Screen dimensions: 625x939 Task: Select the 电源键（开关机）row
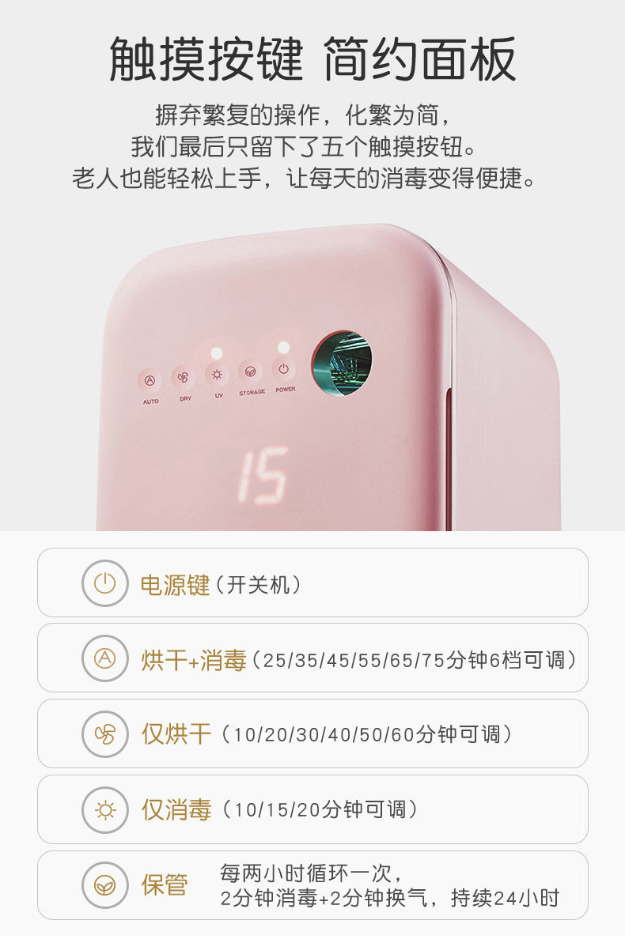click(x=312, y=583)
